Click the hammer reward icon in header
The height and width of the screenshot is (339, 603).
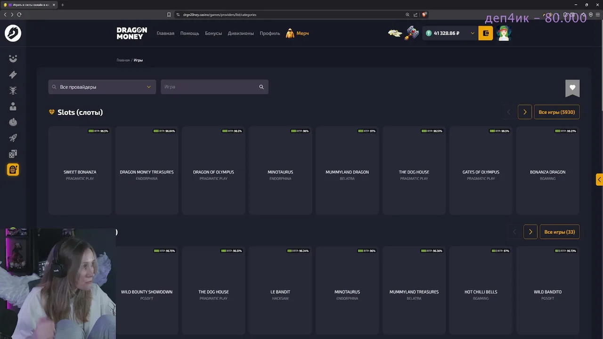pyautogui.click(x=412, y=33)
